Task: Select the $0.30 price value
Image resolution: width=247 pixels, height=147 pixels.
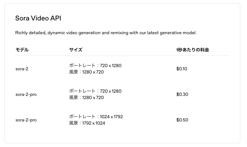Action: click(x=182, y=94)
